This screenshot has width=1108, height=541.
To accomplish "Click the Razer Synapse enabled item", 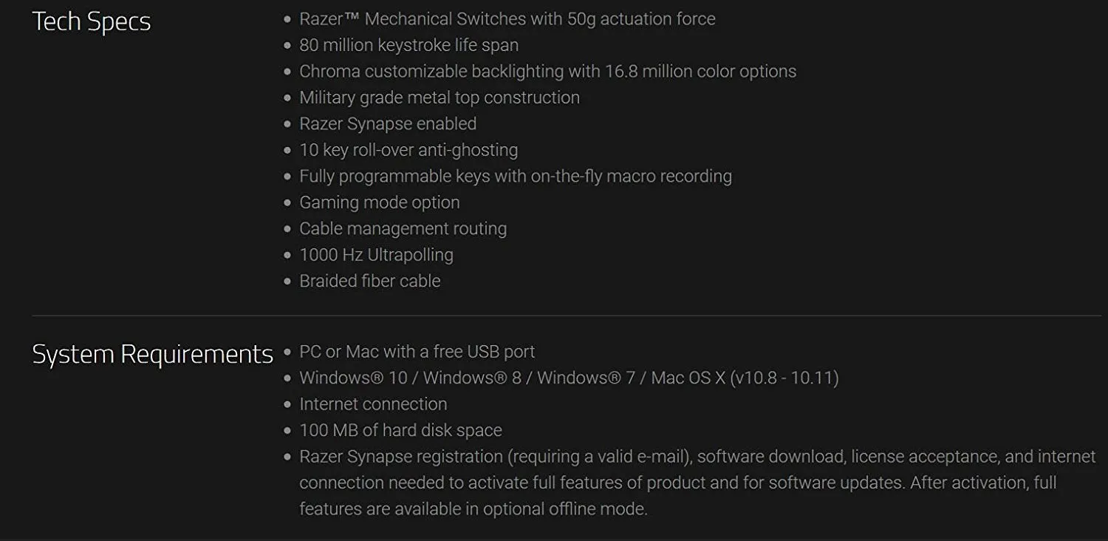I will (388, 123).
